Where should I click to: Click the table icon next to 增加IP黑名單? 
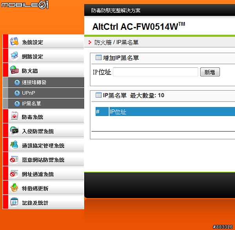pyautogui.click(x=99, y=58)
